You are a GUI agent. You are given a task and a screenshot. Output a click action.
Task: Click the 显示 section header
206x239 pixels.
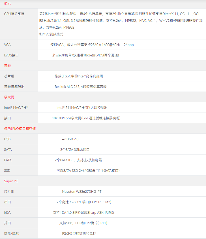coord(7,3)
